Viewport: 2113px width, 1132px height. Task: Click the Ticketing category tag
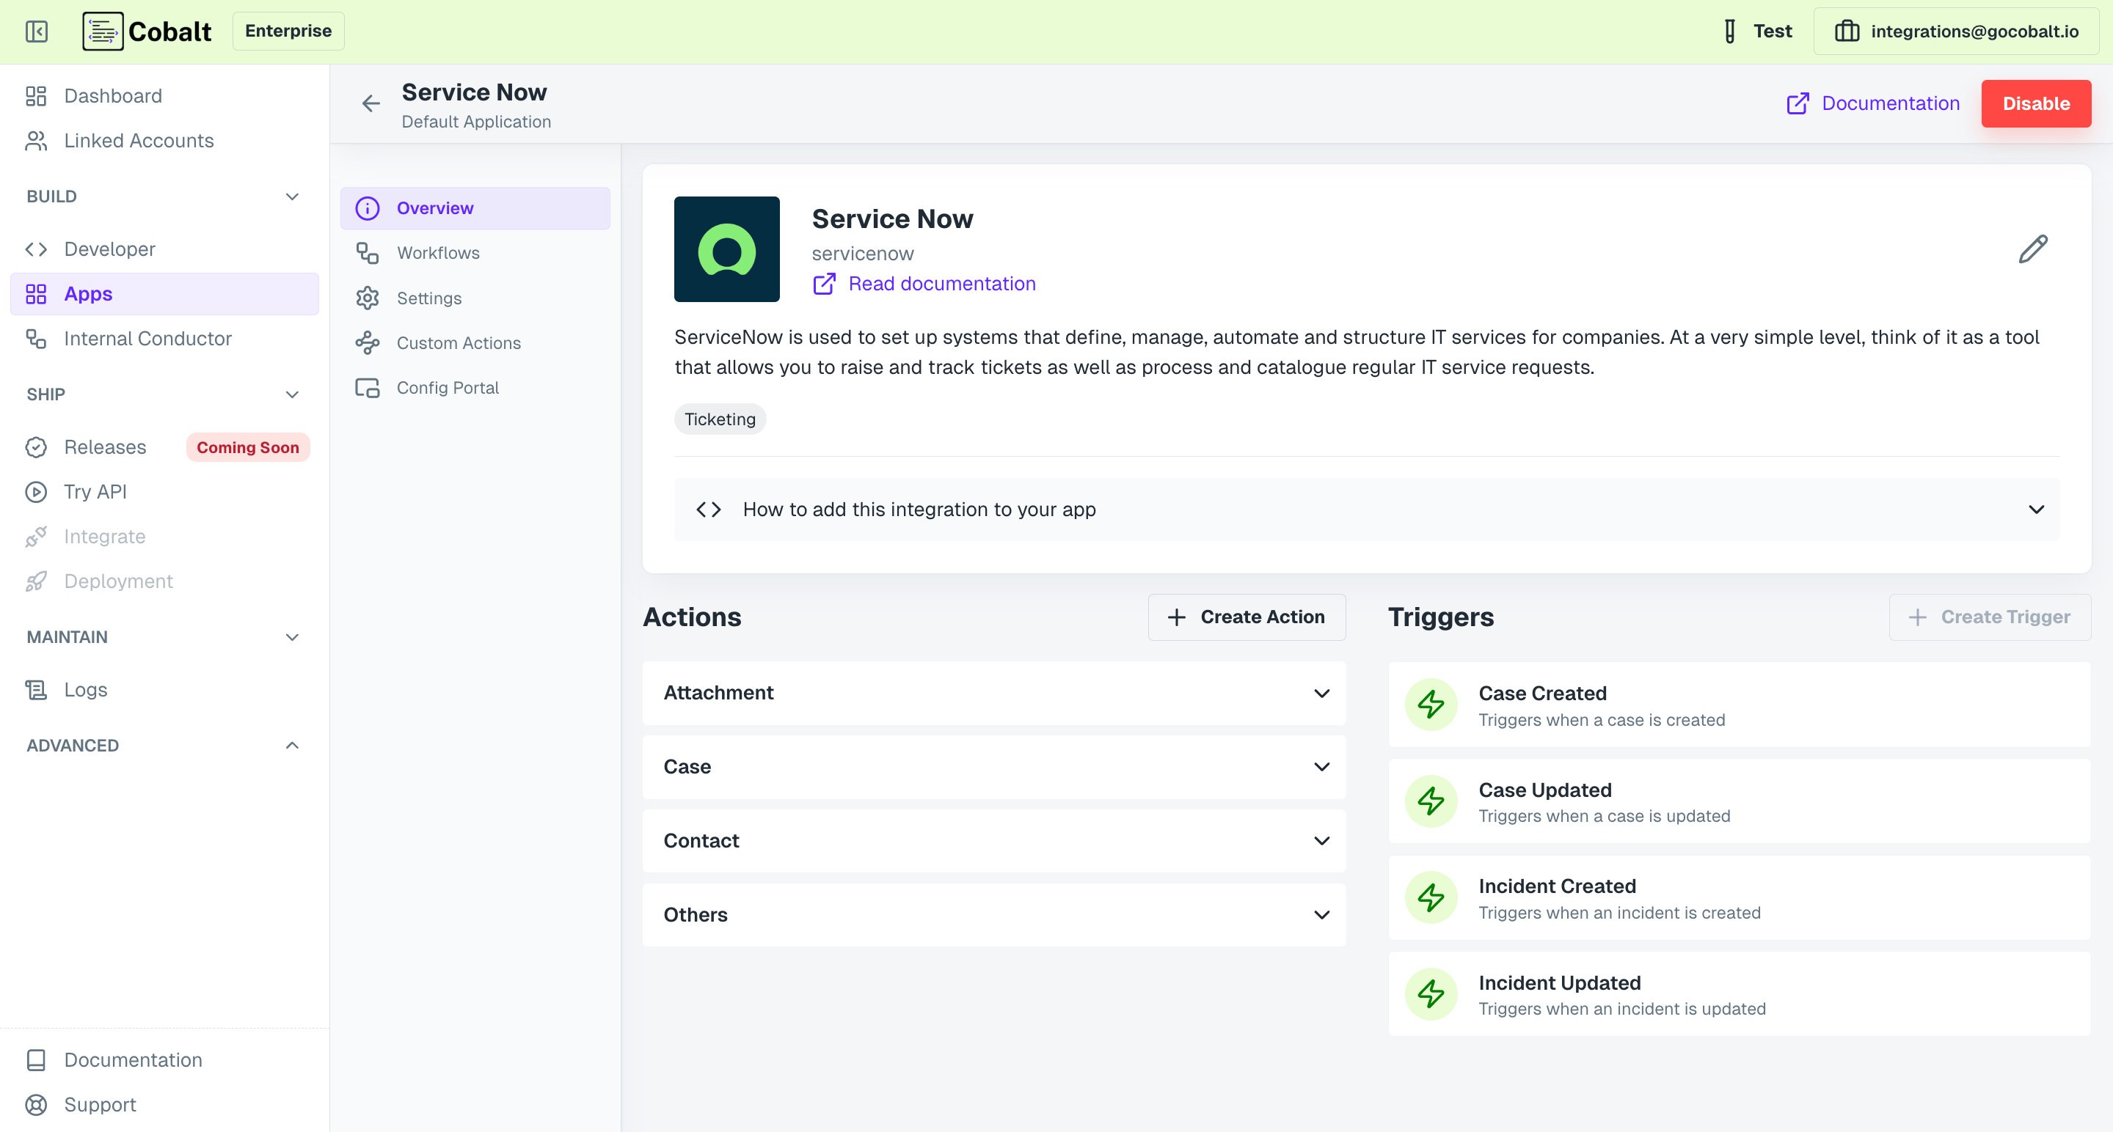click(720, 419)
